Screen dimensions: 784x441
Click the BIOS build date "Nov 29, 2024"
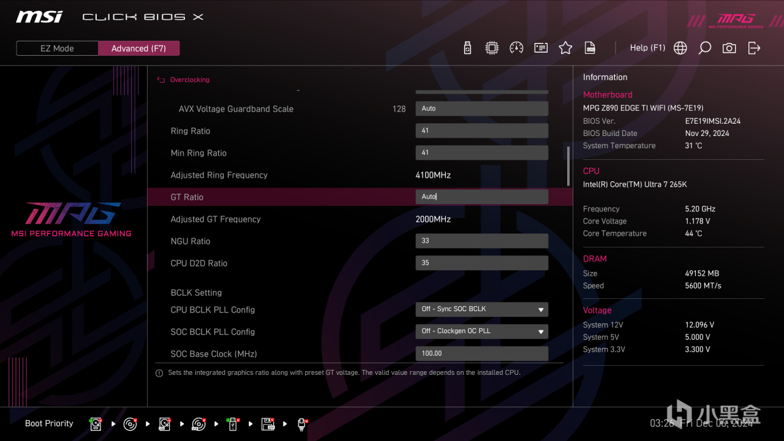(x=707, y=134)
